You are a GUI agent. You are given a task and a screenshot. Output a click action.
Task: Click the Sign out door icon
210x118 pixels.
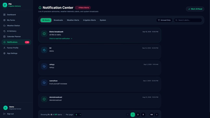4,114
